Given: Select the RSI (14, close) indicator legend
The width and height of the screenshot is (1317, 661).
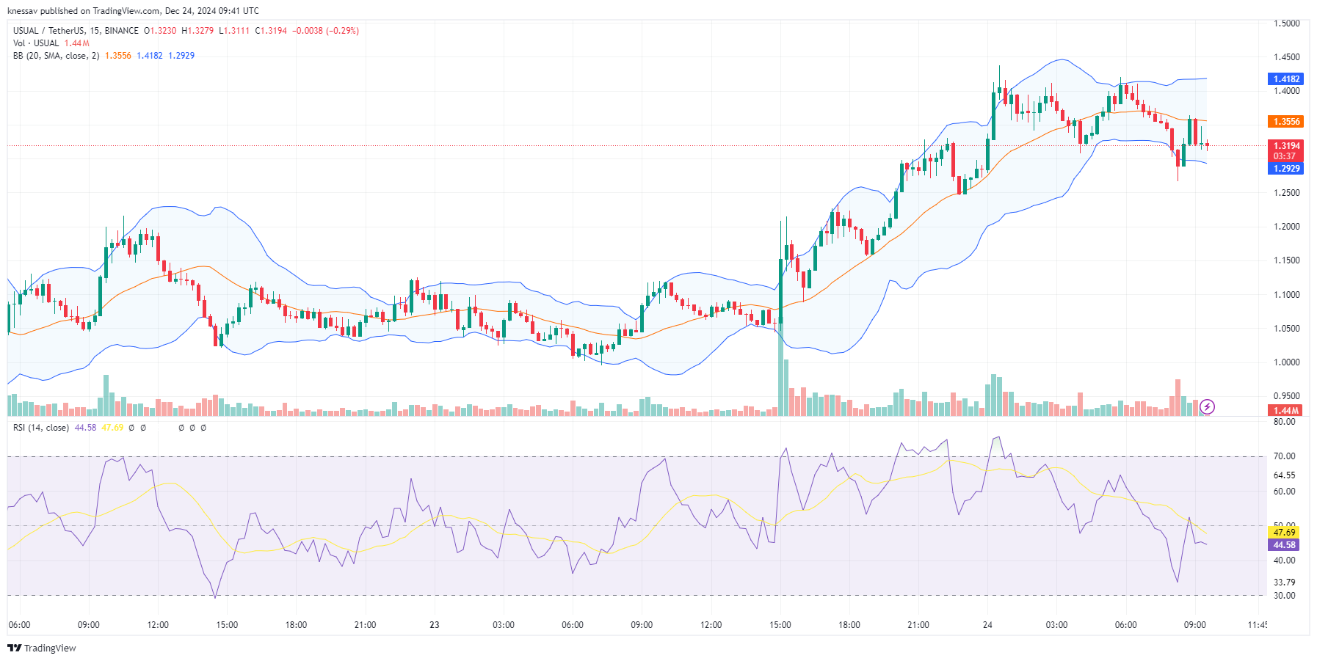Looking at the screenshot, I should click(41, 428).
